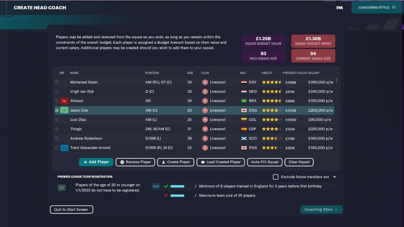Click the Liverpool badge in Jason Coe row
404x227 pixels.
click(205, 110)
